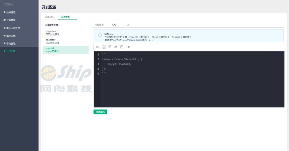The height and width of the screenshot is (151, 289).
Task: Click the 开发配置 page title
Action: coord(49,7)
